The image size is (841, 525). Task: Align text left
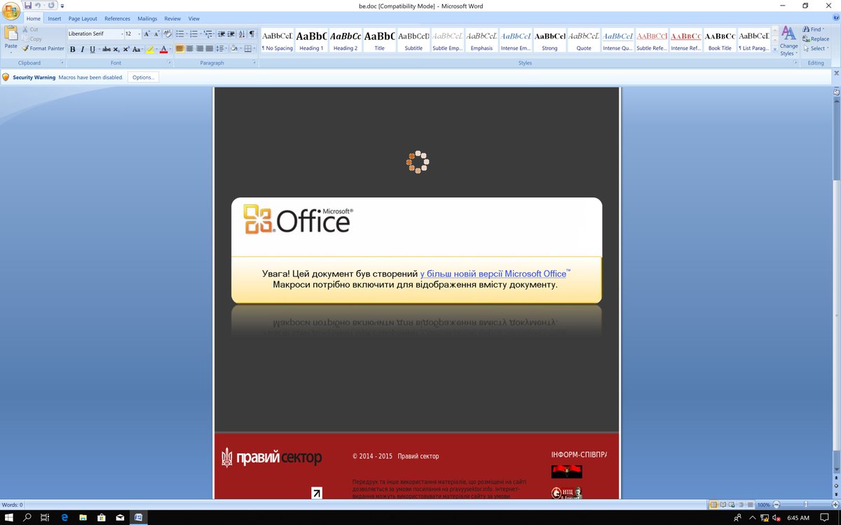[x=180, y=49]
